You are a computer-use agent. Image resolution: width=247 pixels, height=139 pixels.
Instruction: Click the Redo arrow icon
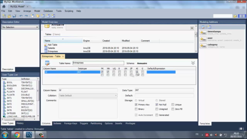(26, 16)
